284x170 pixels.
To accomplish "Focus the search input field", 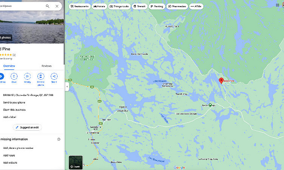I will [22, 6].
